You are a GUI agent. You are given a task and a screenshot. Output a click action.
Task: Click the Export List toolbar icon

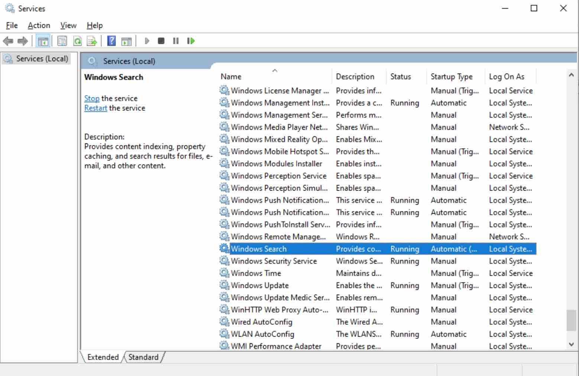tap(92, 41)
